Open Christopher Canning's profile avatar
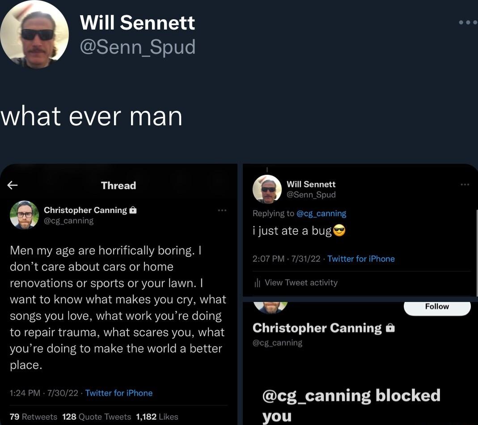This screenshot has width=478, height=425. pyautogui.click(x=25, y=215)
